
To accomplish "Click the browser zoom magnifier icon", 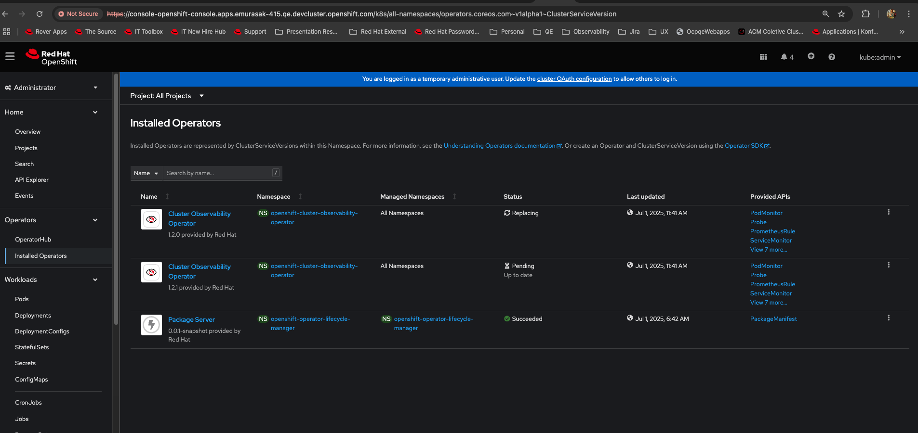I will click(825, 14).
